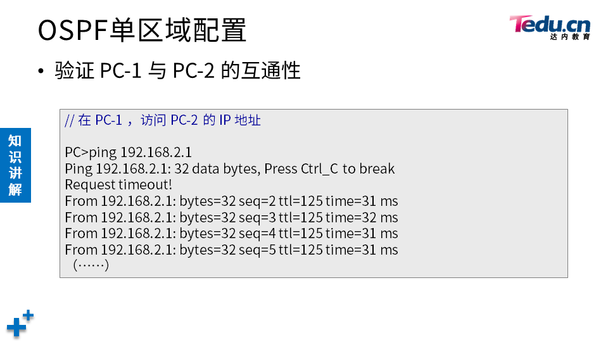Image resolution: width=608 pixels, height=342 pixels.
Task: Click the Request timeout! line
Action: tap(118, 185)
